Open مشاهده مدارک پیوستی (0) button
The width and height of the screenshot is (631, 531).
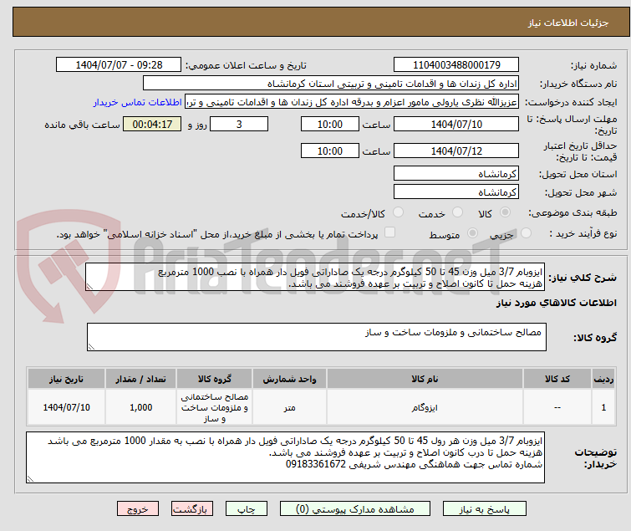click(355, 509)
